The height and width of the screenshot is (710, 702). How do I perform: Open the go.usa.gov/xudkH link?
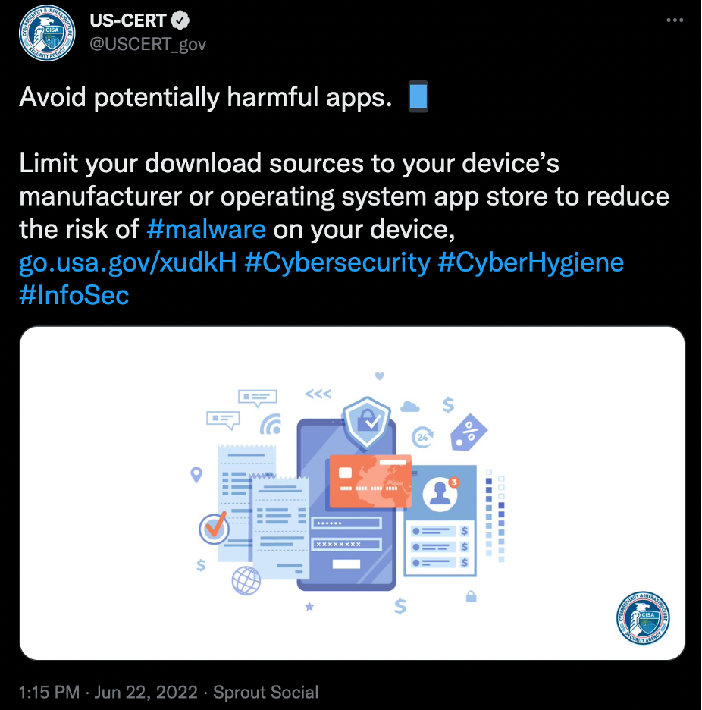point(128,262)
